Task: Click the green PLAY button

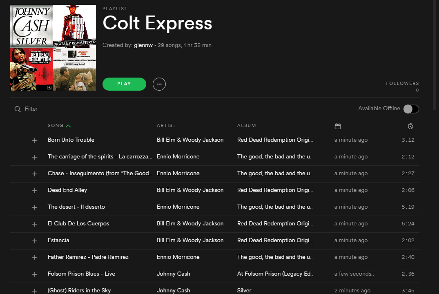Action: 124,84
